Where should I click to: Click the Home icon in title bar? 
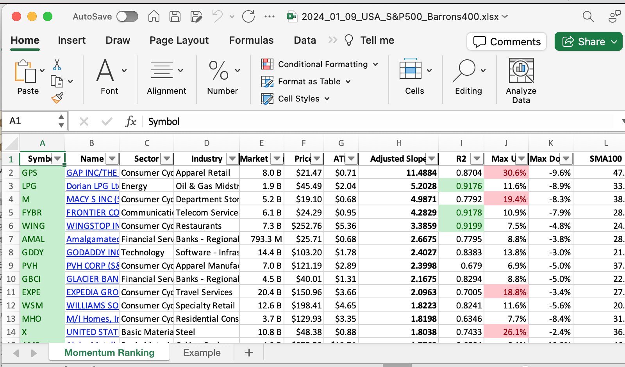pos(154,16)
